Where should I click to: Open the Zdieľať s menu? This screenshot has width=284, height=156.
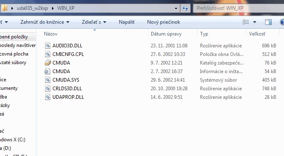tap(94, 22)
